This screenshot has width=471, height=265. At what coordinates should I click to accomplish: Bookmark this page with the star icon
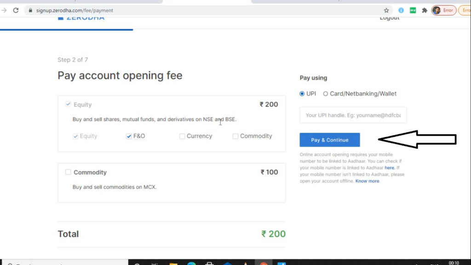[386, 10]
